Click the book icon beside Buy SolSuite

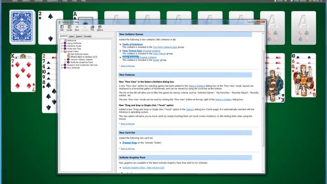coord(65,67)
